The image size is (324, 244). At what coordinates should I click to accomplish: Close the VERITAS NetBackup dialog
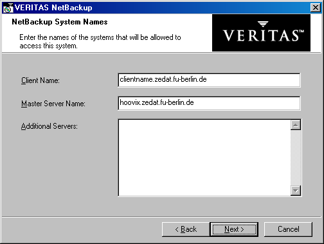[x=316, y=8]
